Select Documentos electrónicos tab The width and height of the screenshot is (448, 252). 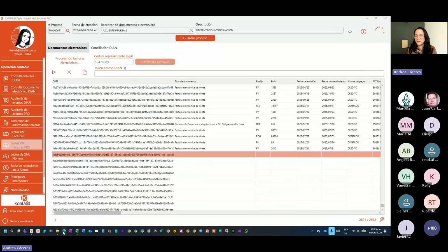67,48
